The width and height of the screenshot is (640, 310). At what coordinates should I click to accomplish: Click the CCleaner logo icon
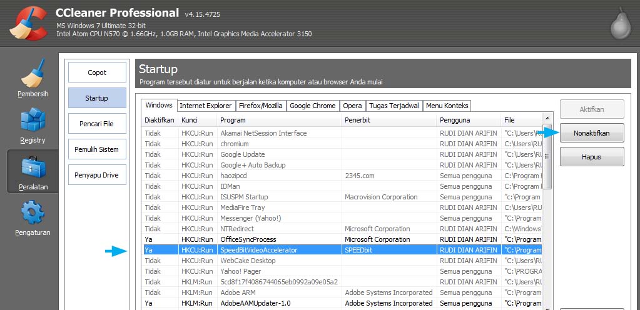pos(28,23)
